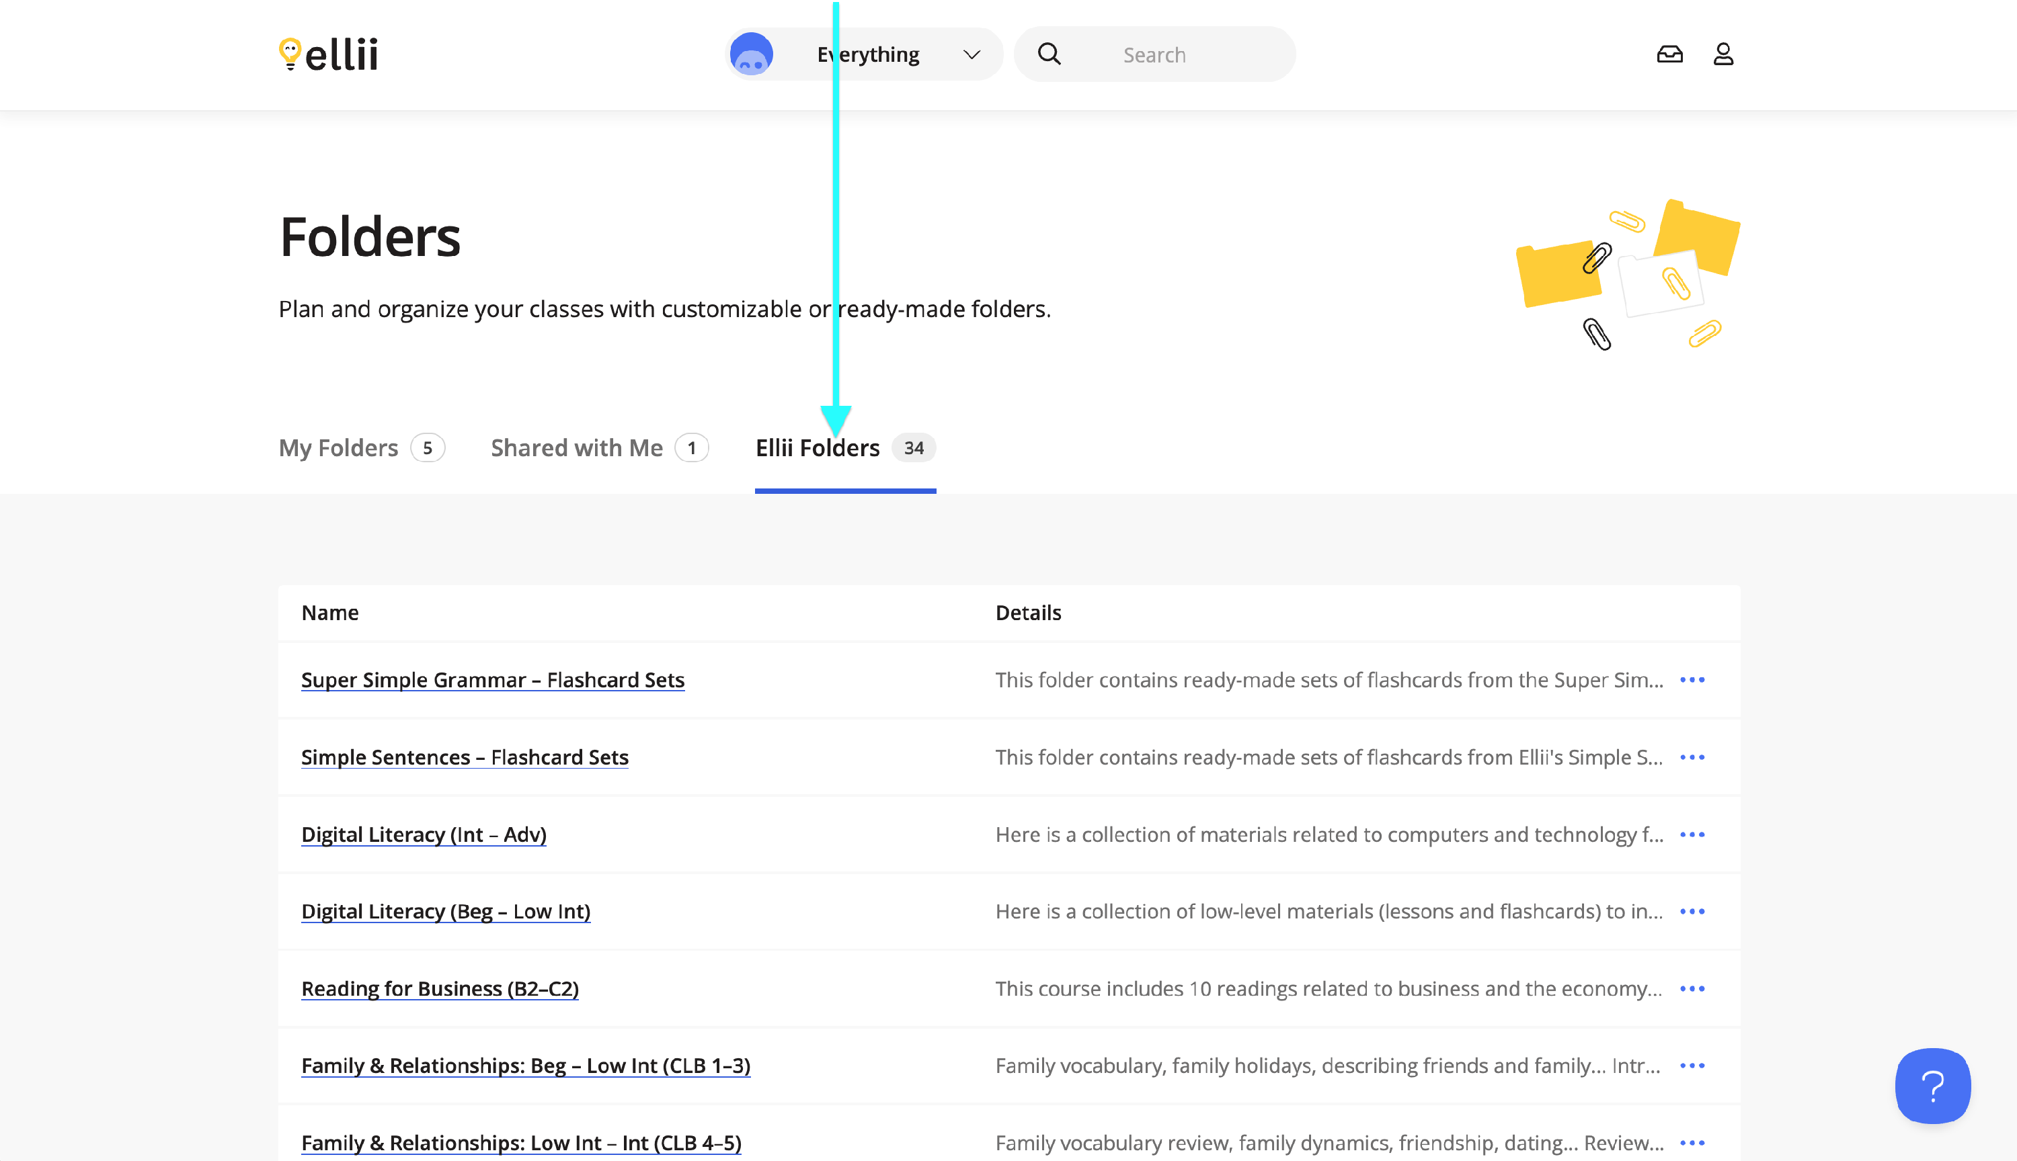Click the Ellii logo
Viewport: 2017px width, 1161px height.
[x=328, y=54]
